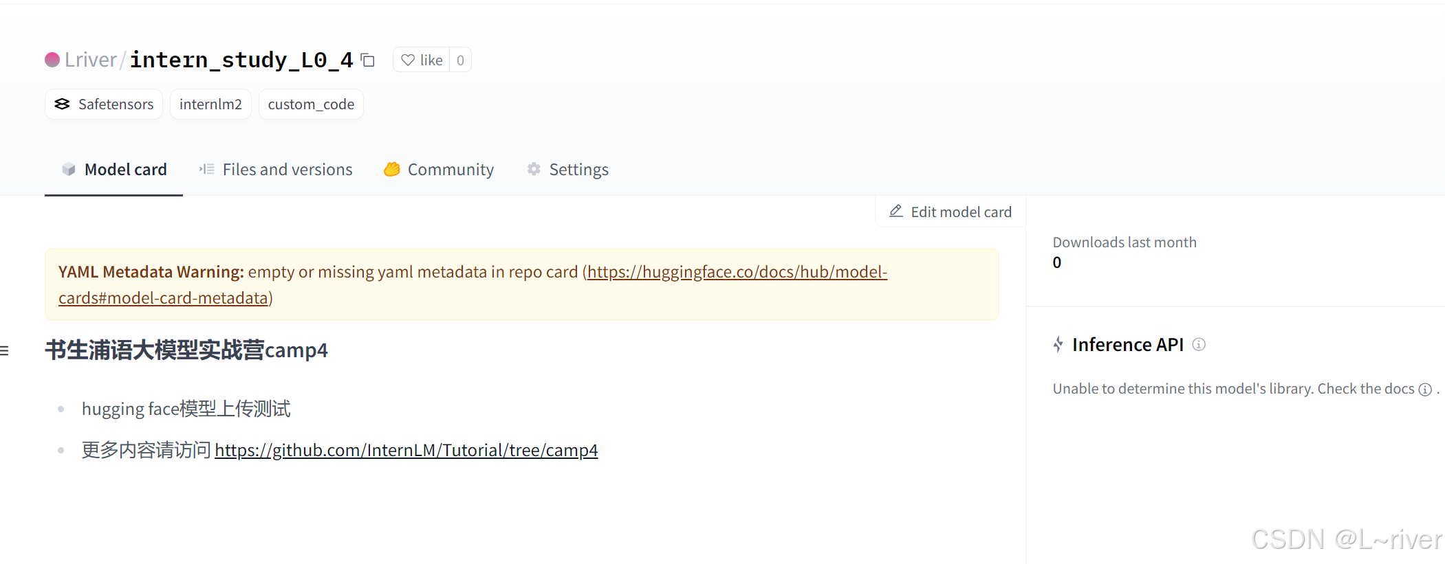Click the downloads count value 0
The width and height of the screenshot is (1445, 564).
(1057, 262)
